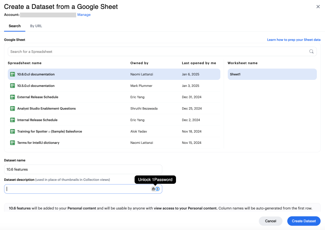Click the search magnifier icon
Screen dimensions: 325x230
click(311, 51)
